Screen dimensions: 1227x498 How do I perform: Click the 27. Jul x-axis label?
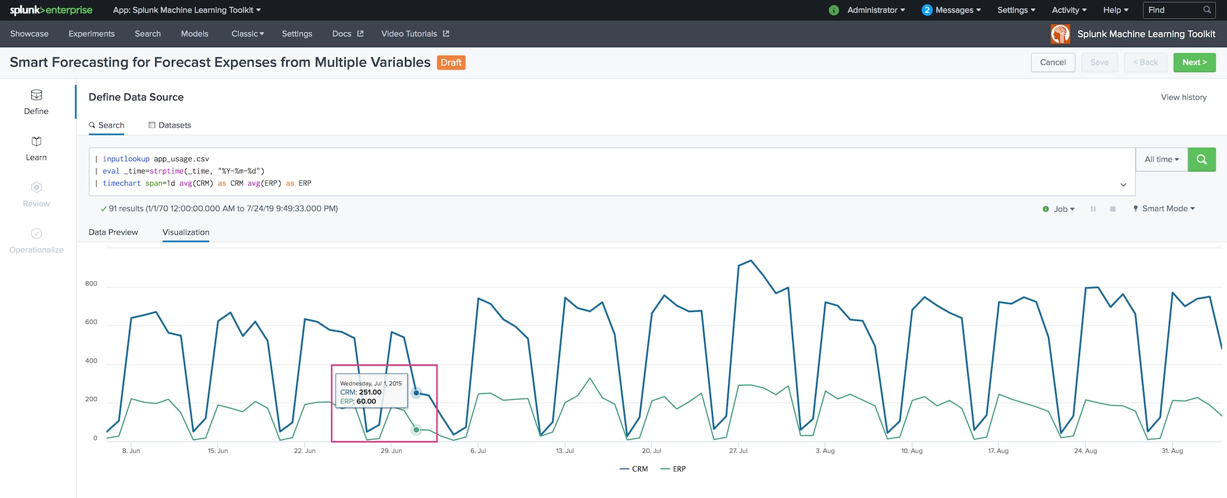(738, 451)
